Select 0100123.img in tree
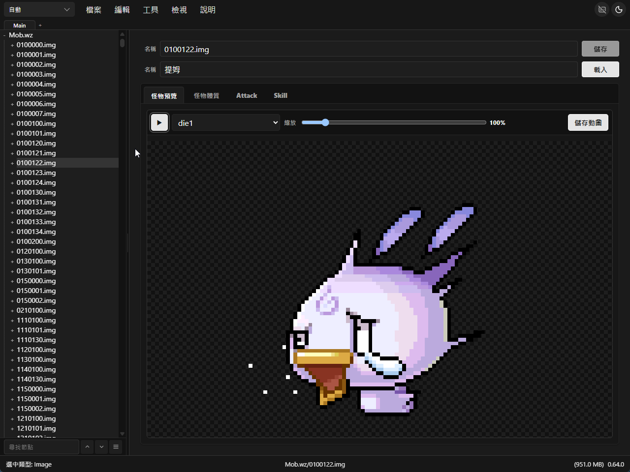Screen dimensions: 630x472 coord(36,173)
